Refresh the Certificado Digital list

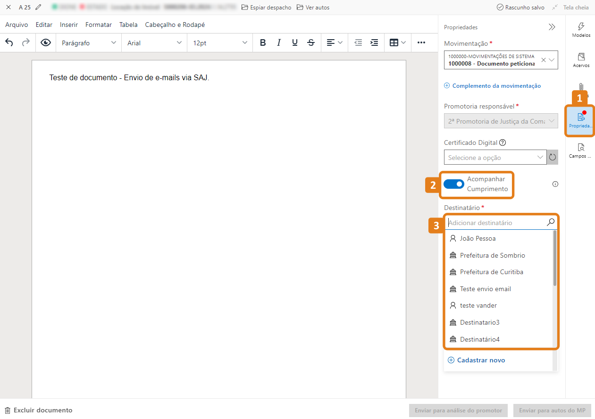553,157
